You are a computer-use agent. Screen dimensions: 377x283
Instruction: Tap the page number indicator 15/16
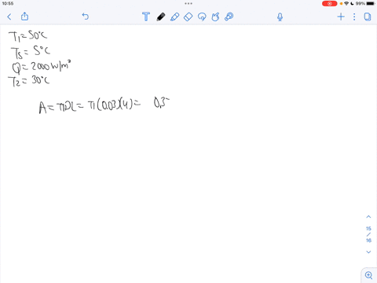[368, 234]
